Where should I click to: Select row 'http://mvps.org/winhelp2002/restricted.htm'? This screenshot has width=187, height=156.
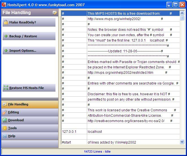121,72
